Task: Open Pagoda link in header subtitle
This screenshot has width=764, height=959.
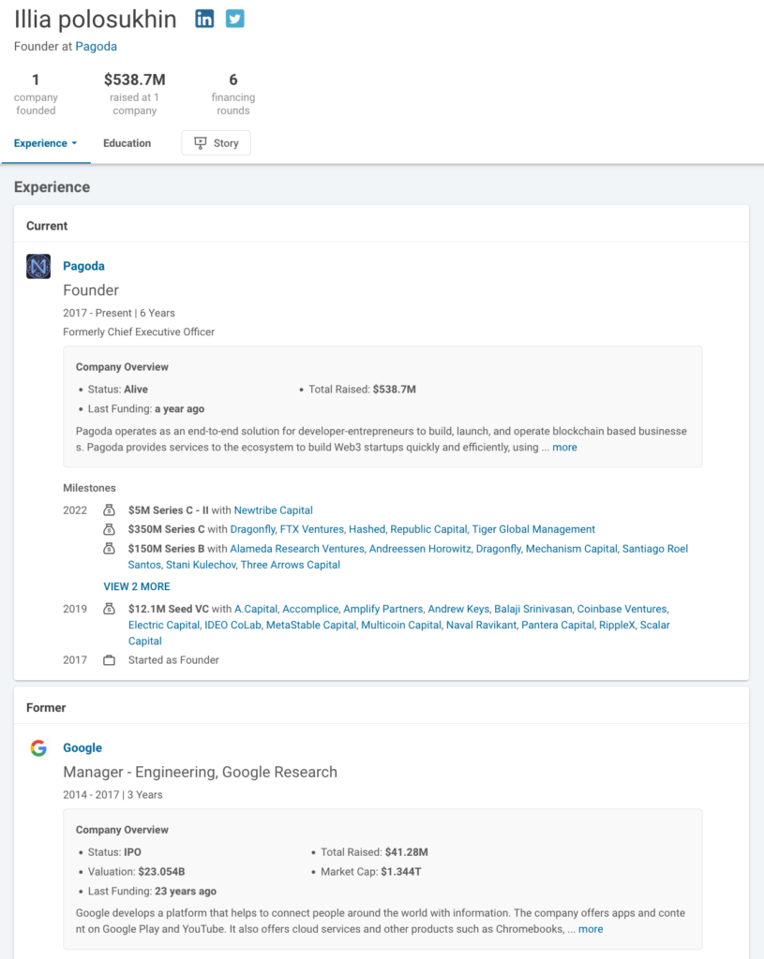Action: [97, 47]
